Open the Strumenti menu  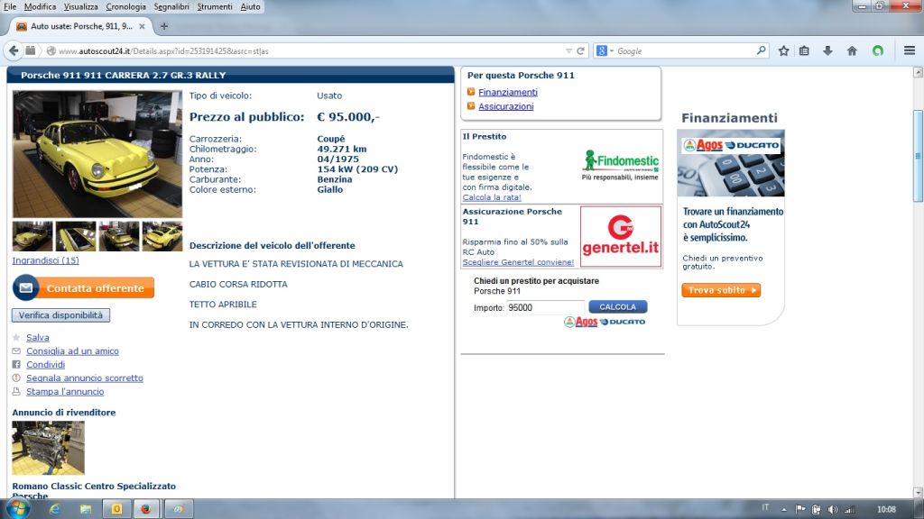point(215,7)
